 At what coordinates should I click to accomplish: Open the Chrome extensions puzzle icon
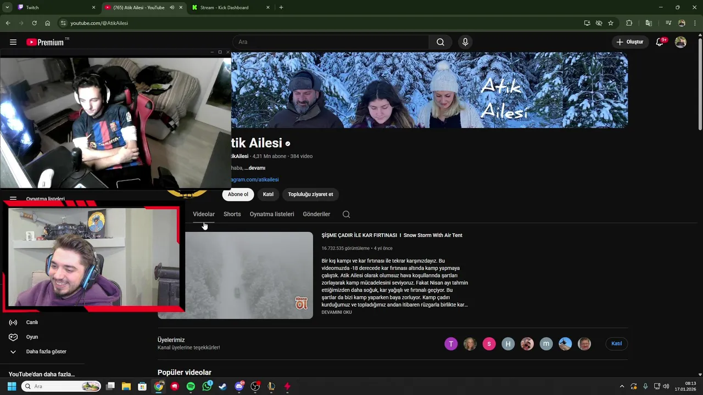(x=629, y=23)
